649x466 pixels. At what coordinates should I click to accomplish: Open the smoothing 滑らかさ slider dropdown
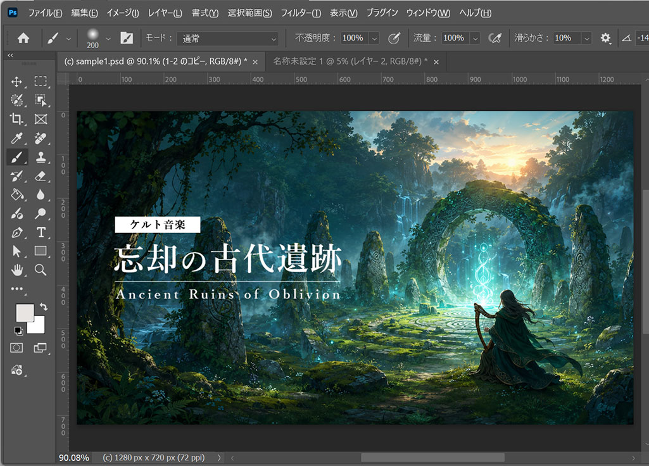click(x=586, y=39)
